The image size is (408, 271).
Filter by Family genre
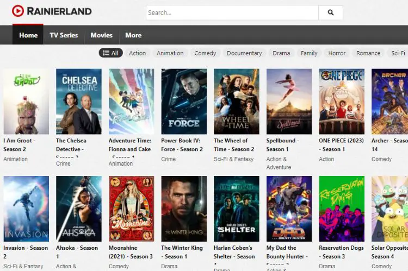coord(309,53)
